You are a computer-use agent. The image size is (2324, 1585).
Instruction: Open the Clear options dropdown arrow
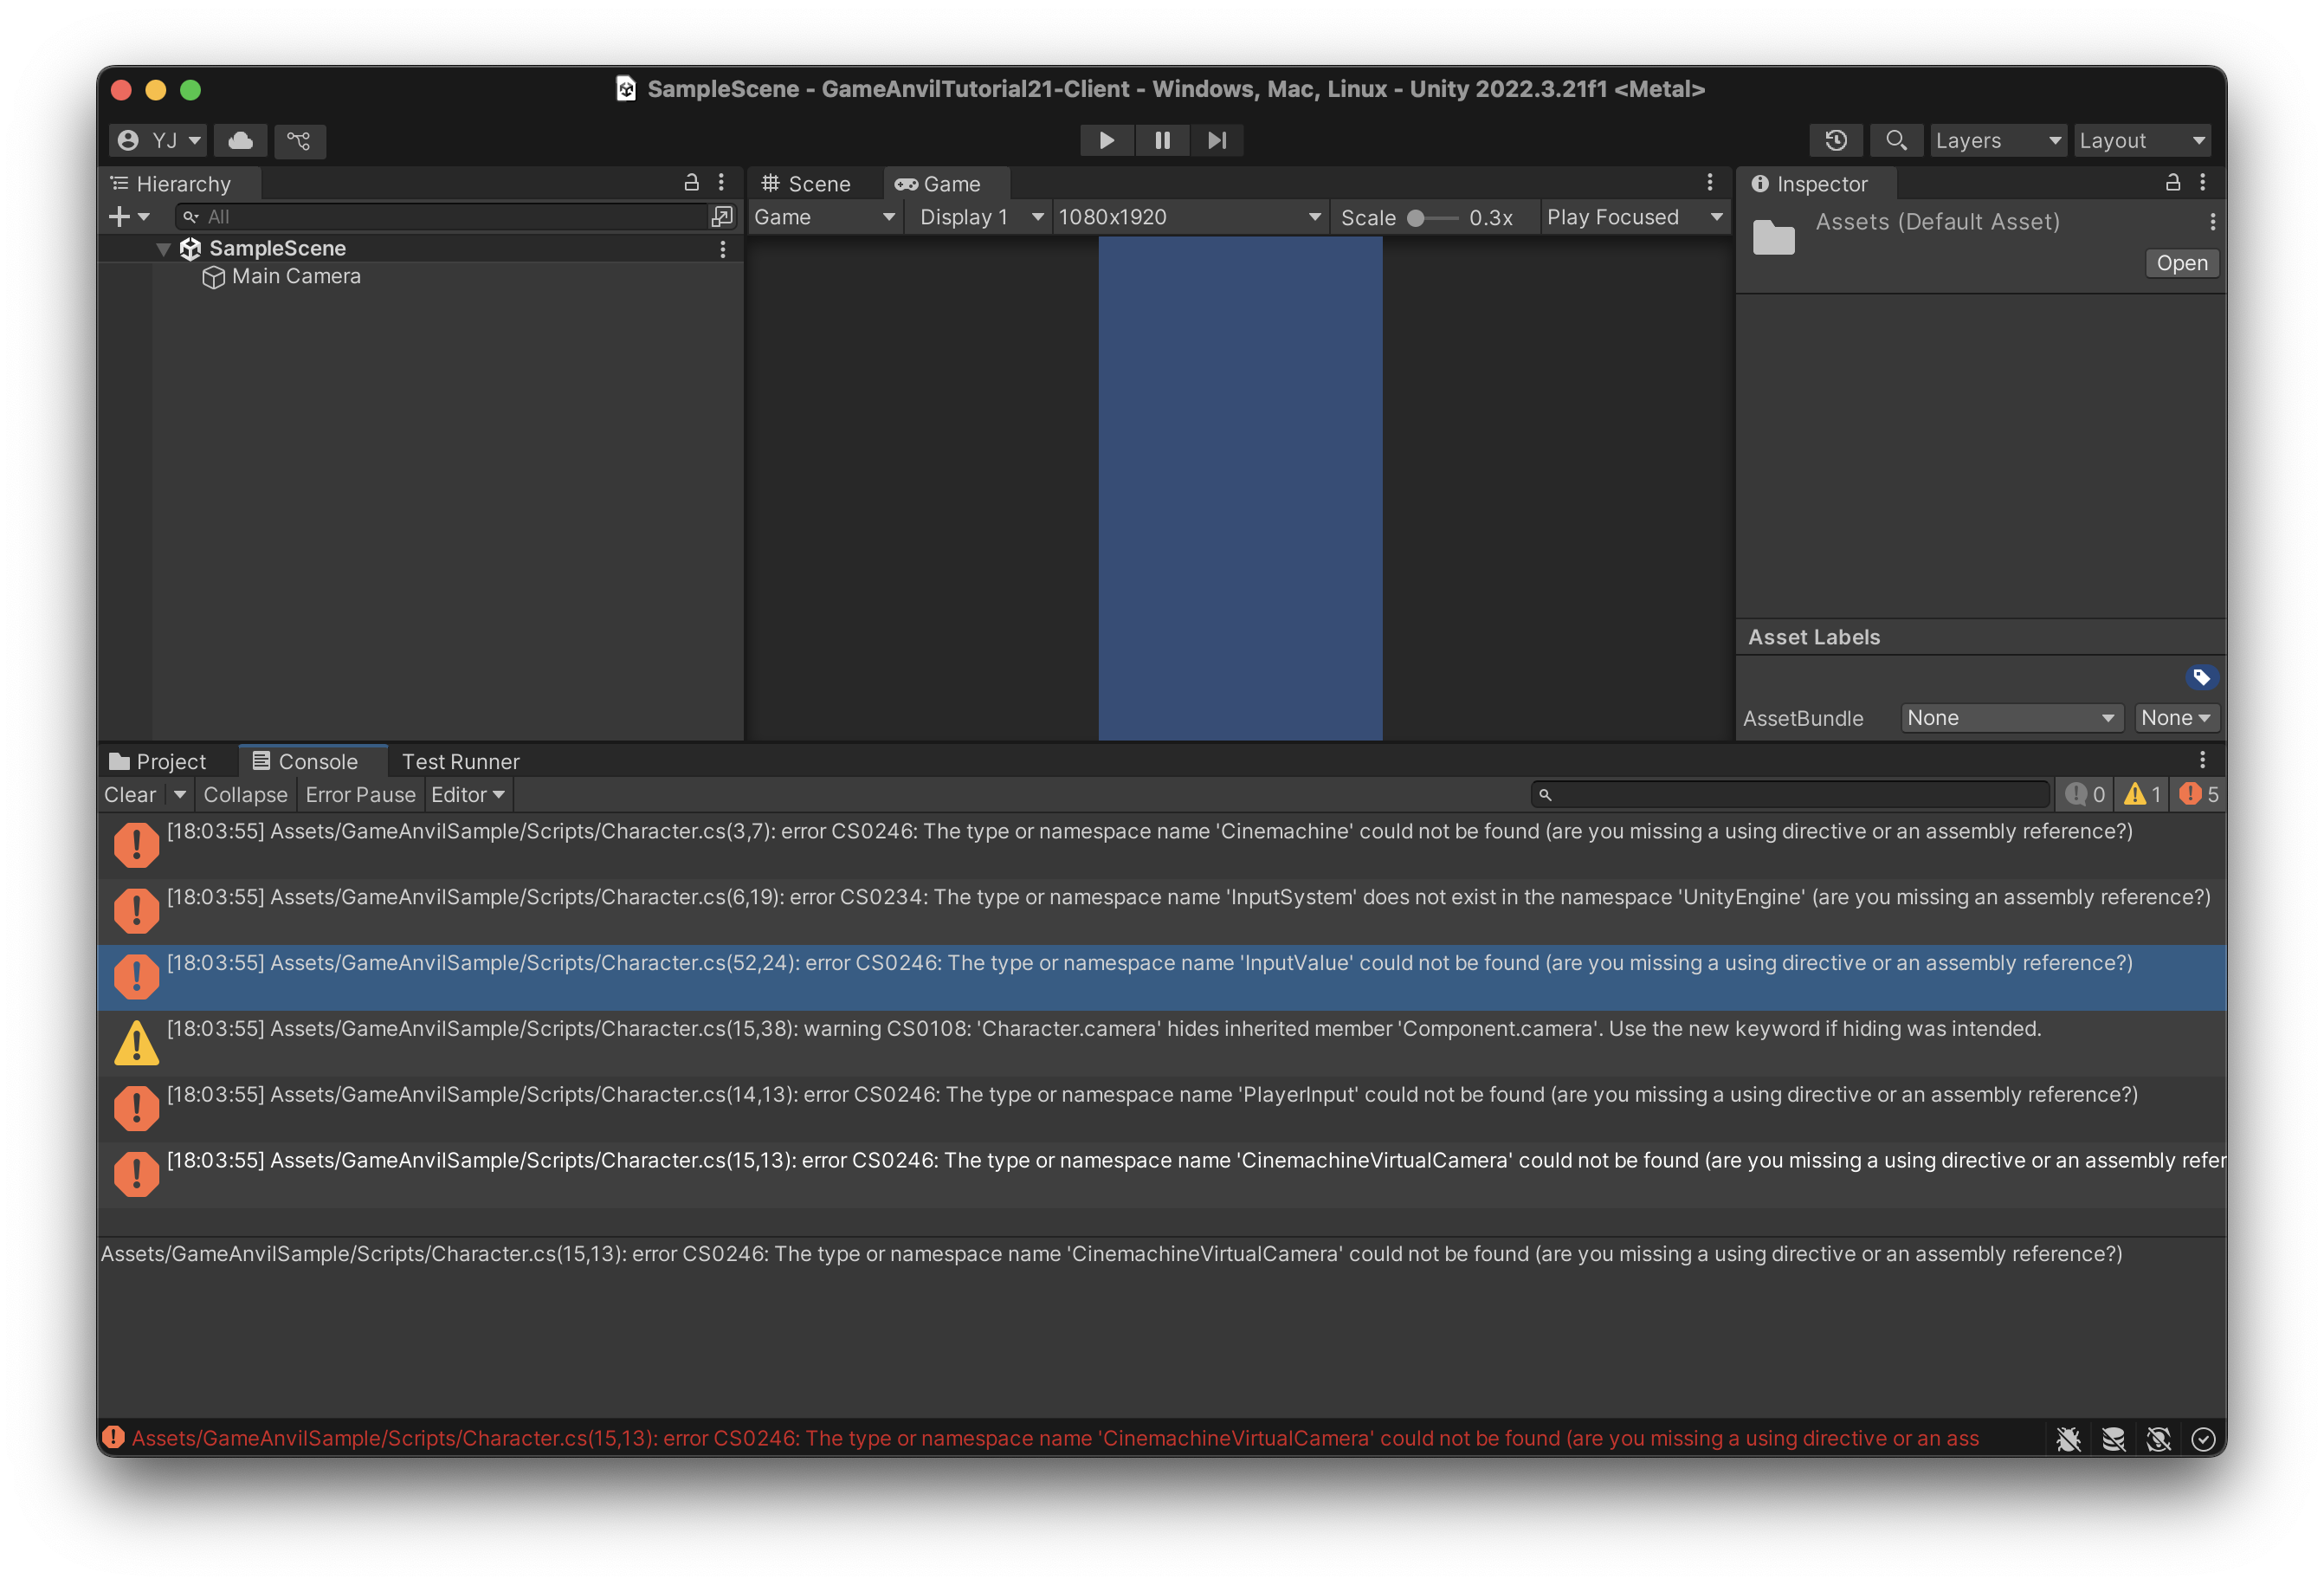tap(180, 795)
